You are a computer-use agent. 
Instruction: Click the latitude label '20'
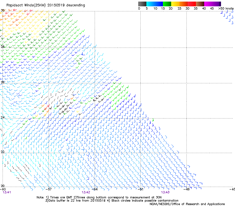[3, 186]
